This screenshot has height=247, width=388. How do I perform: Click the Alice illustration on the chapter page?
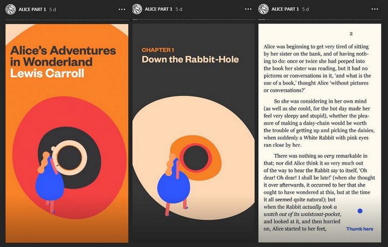pyautogui.click(x=174, y=184)
